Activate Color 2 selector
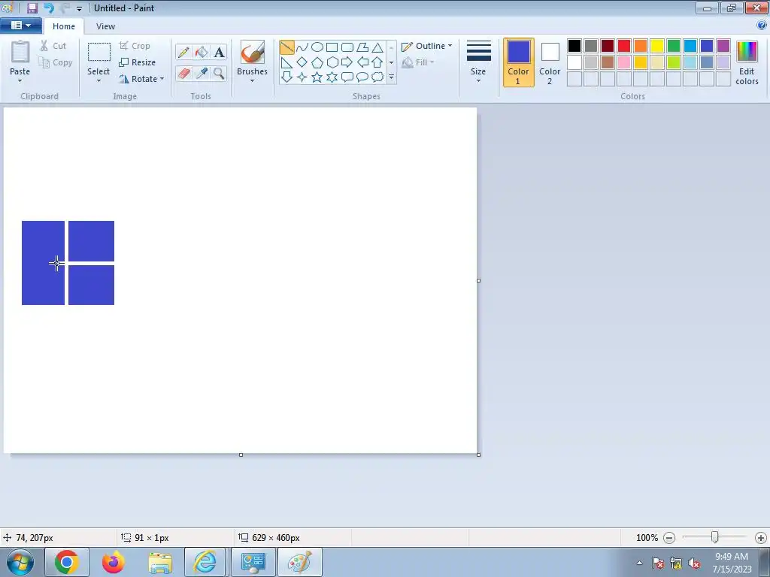The image size is (770, 577). (550, 62)
